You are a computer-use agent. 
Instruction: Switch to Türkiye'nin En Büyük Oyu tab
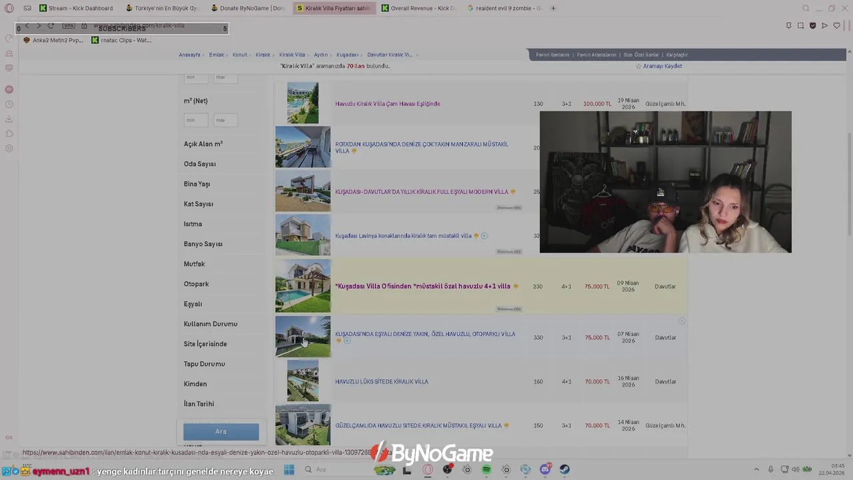click(x=163, y=8)
